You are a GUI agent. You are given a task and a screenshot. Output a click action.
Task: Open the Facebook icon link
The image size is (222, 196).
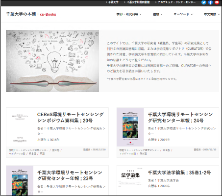click(210, 2)
